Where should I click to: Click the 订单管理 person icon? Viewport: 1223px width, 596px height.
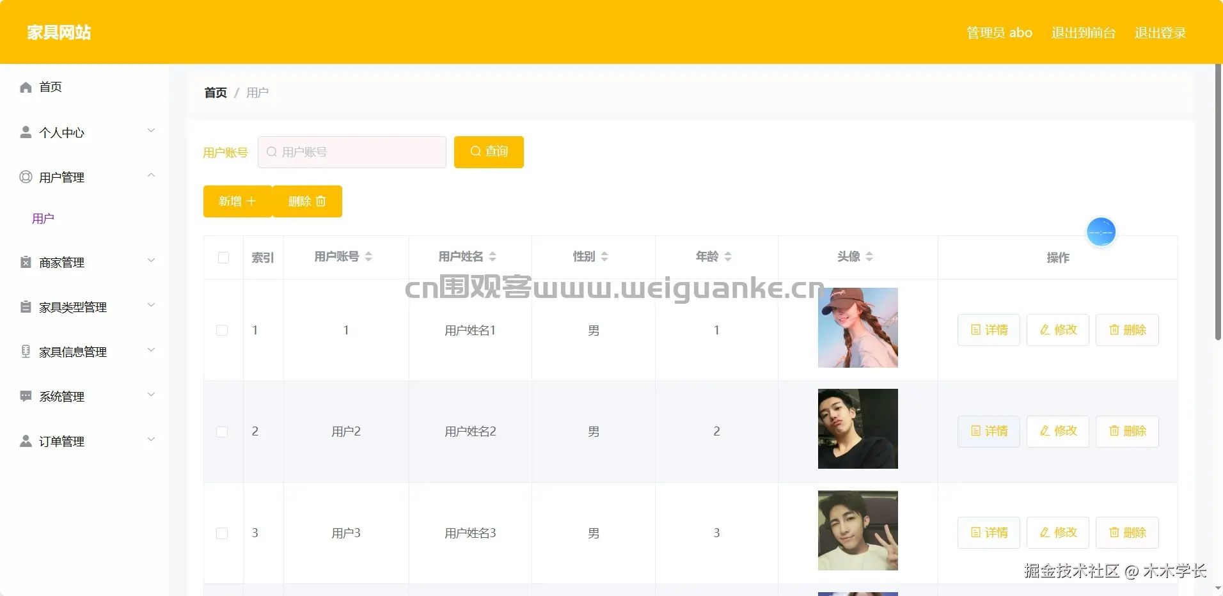pos(26,441)
